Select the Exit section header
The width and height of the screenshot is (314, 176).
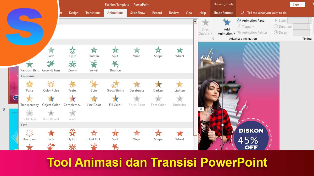[106, 125]
